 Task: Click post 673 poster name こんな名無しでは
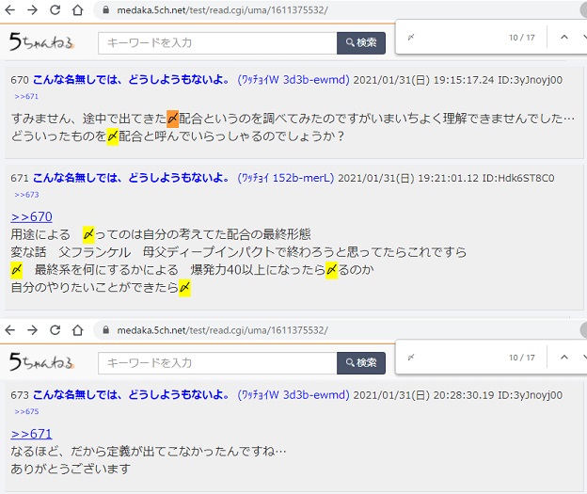[131, 395]
